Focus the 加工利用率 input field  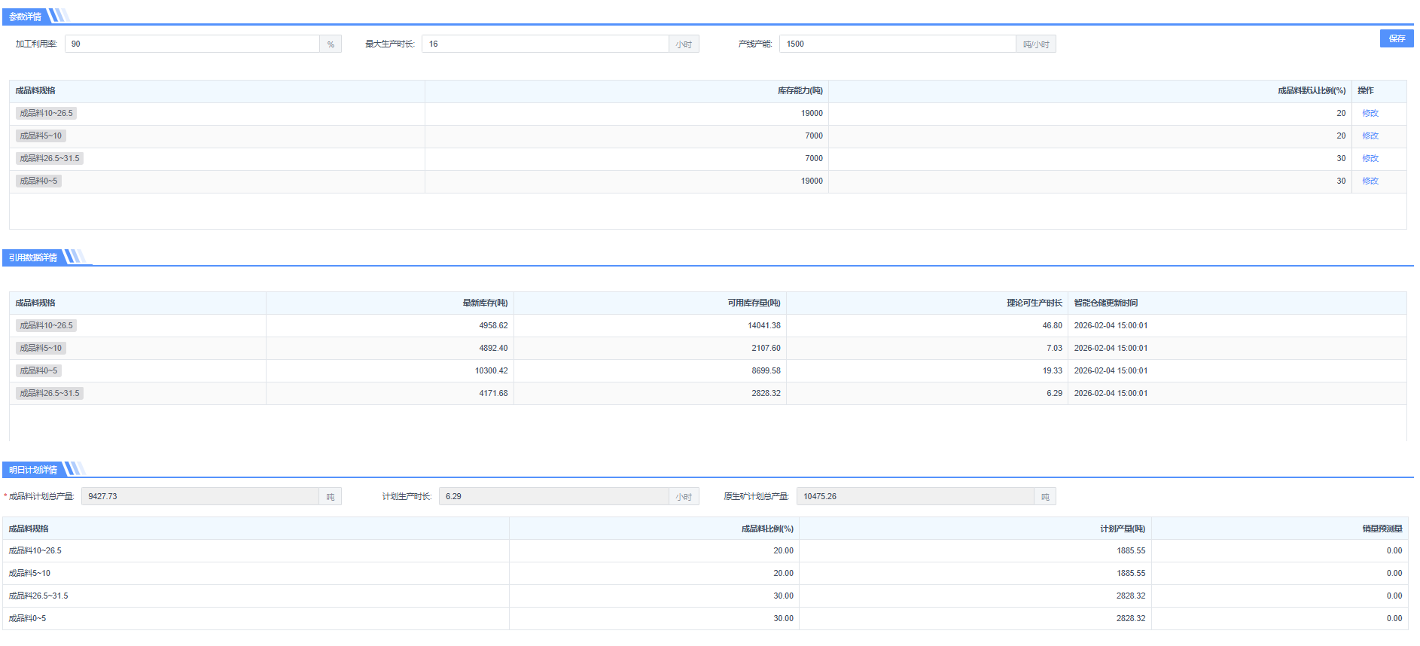193,44
